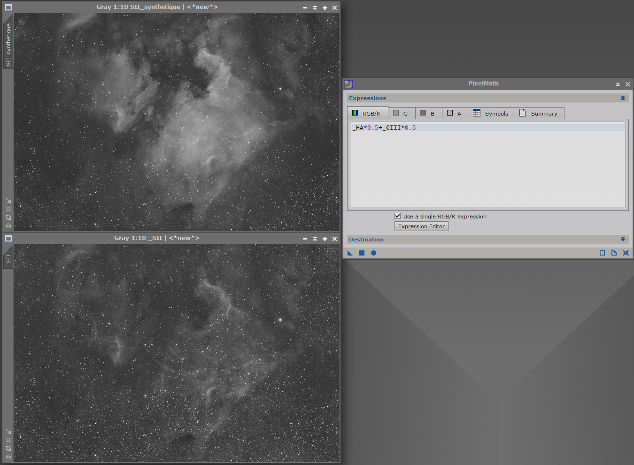Click the hollow square icon in PixelMath bottom bar
The width and height of the screenshot is (634, 465).
pos(602,253)
